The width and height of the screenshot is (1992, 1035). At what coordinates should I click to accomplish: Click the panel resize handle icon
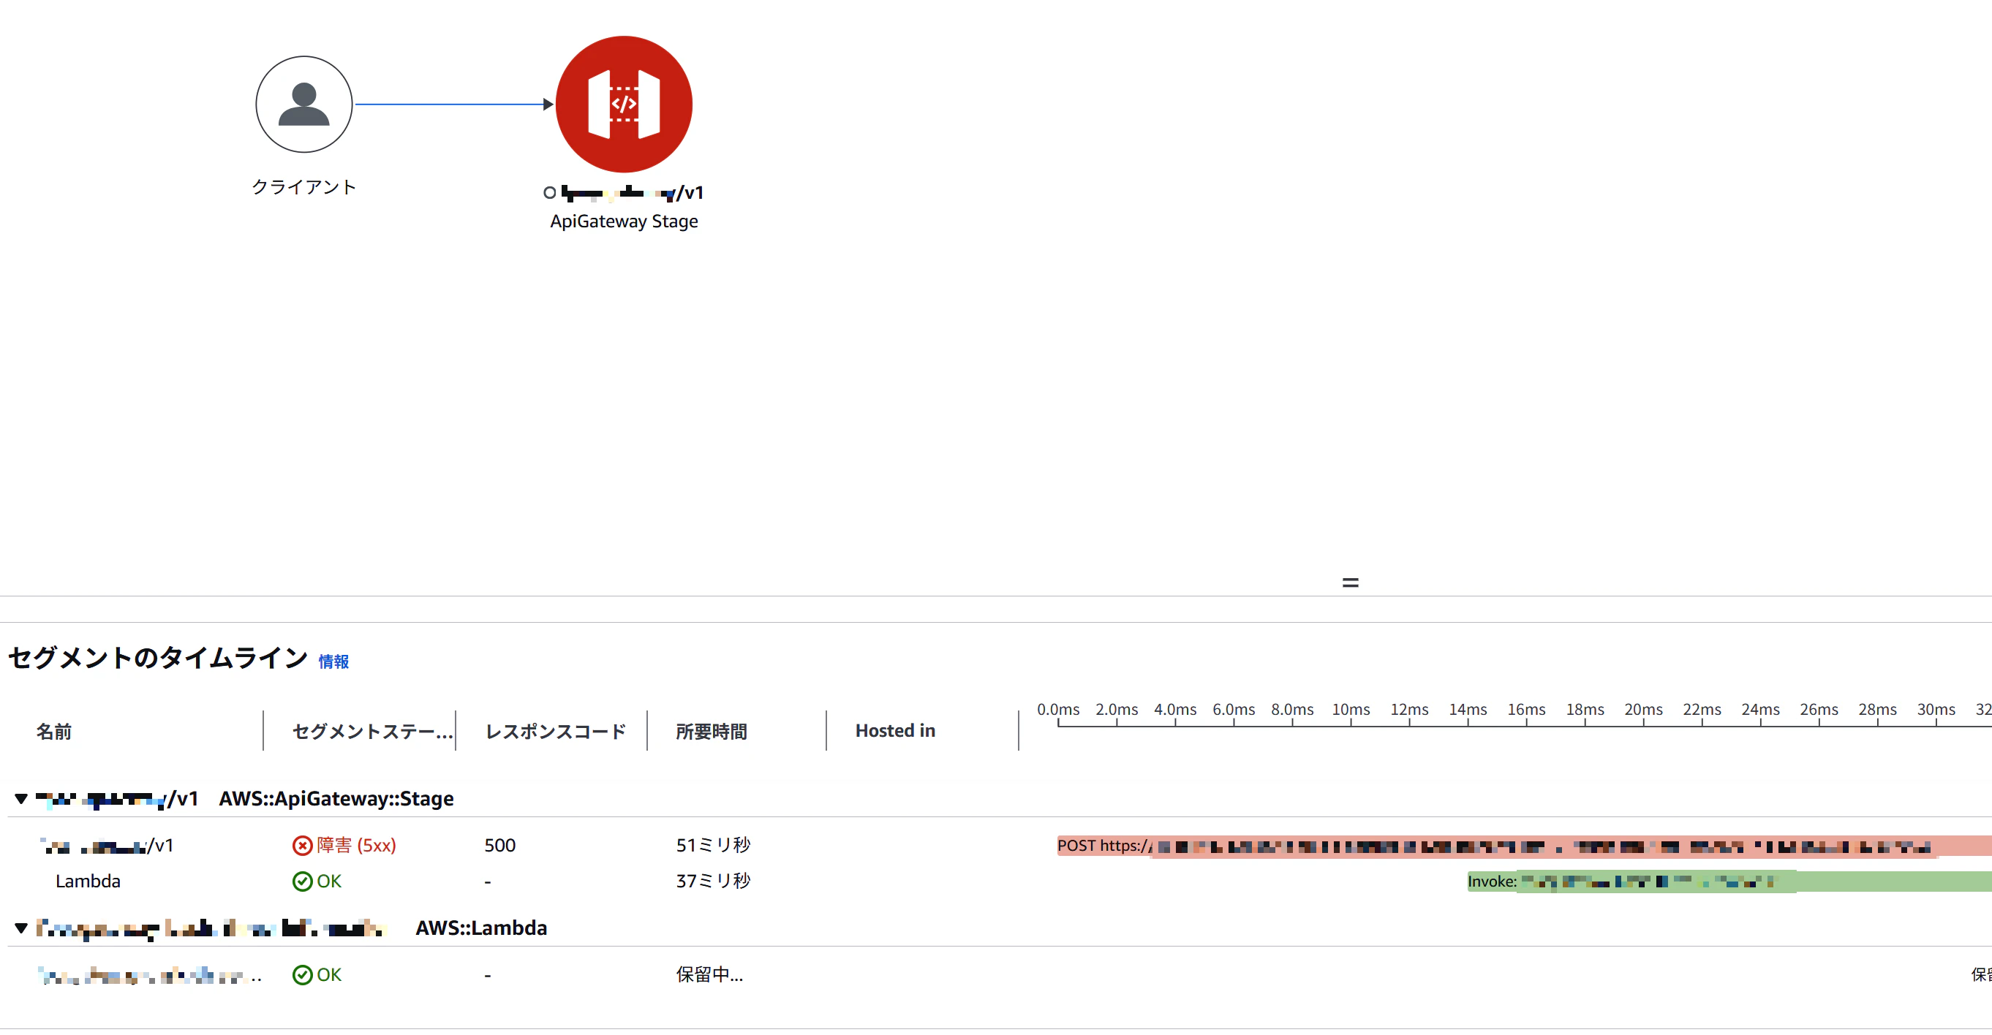[x=1350, y=583]
